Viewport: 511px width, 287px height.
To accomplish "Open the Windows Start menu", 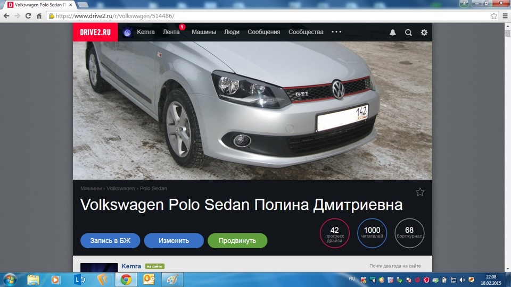I will [10, 280].
